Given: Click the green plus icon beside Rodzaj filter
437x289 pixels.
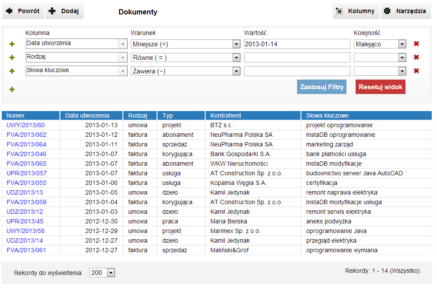Looking at the screenshot, I should [12, 58].
